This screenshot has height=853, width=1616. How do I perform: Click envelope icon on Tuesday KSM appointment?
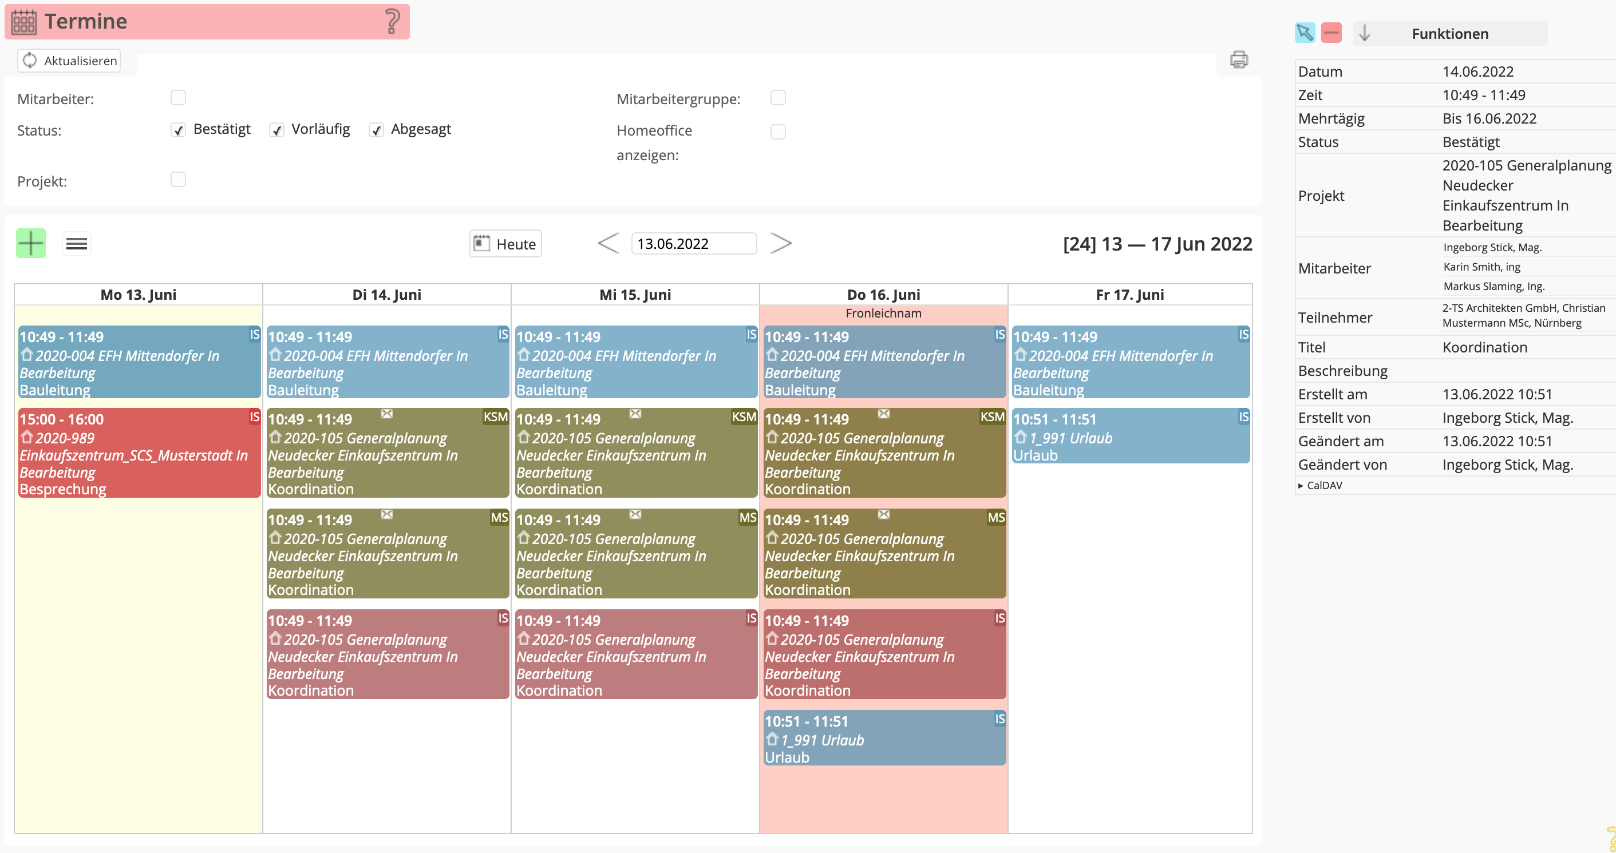point(387,414)
